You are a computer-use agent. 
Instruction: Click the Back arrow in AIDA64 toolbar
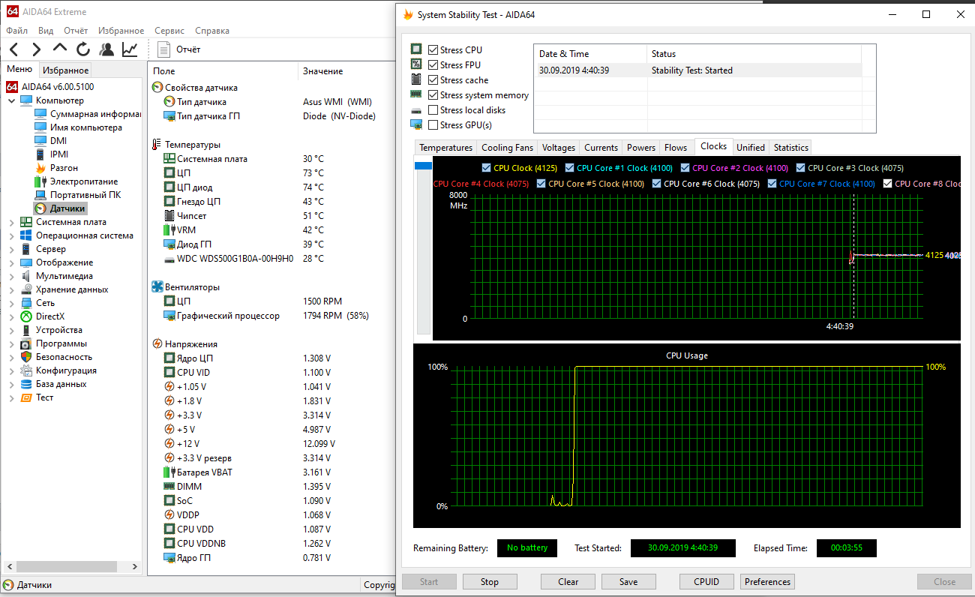tap(13, 49)
